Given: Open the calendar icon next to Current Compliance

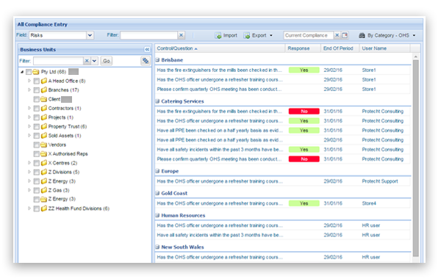Looking at the screenshot, I should tap(345, 35).
